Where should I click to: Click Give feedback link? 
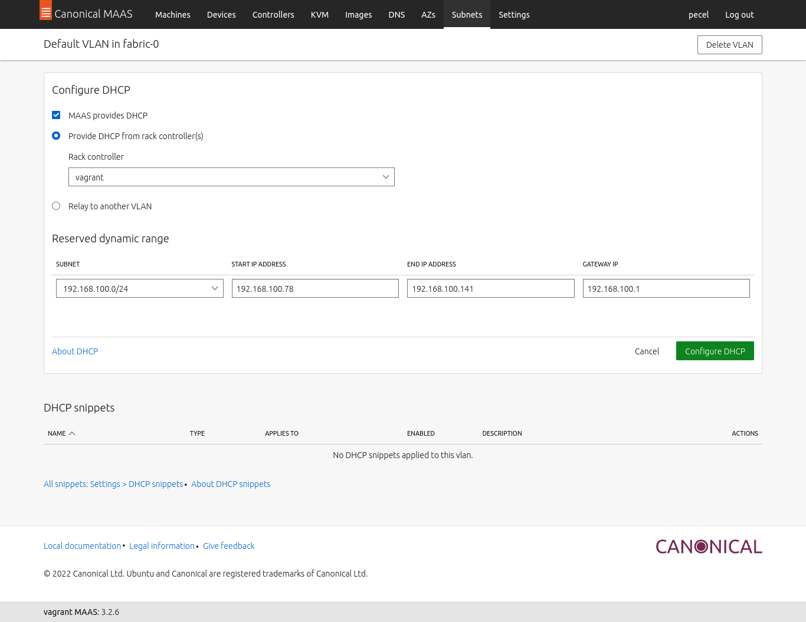point(229,546)
